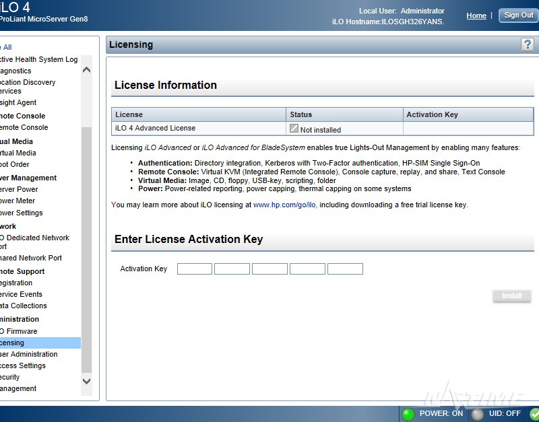This screenshot has width=539, height=422.
Task: Open the www.hp.com/go/ilo link
Action: point(284,205)
